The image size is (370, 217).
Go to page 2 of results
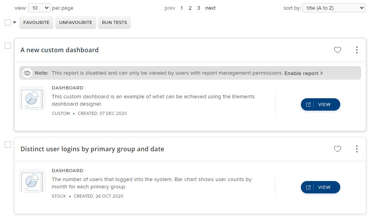(x=190, y=8)
